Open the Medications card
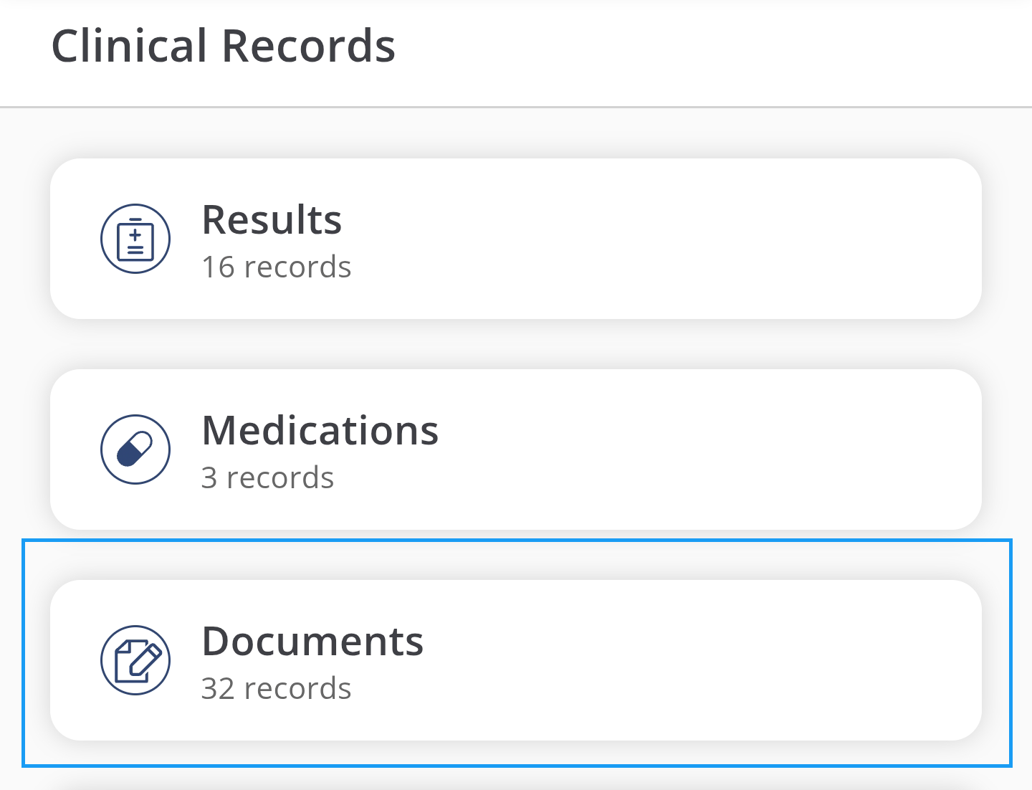1032x790 pixels. (516, 449)
